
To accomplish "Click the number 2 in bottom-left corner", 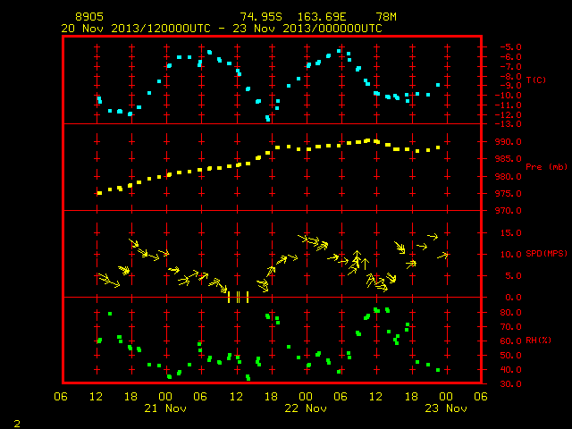I will 17,424.
